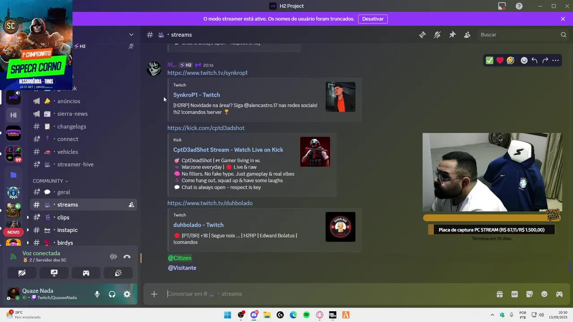Open the twitch.tv duhbolado link
This screenshot has height=322, width=573.
210,203
